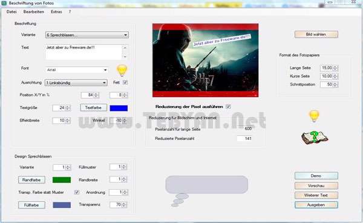The width and height of the screenshot is (363, 223).
Task: Click the Schnittposition stepper showing 50
Action: coord(329,85)
